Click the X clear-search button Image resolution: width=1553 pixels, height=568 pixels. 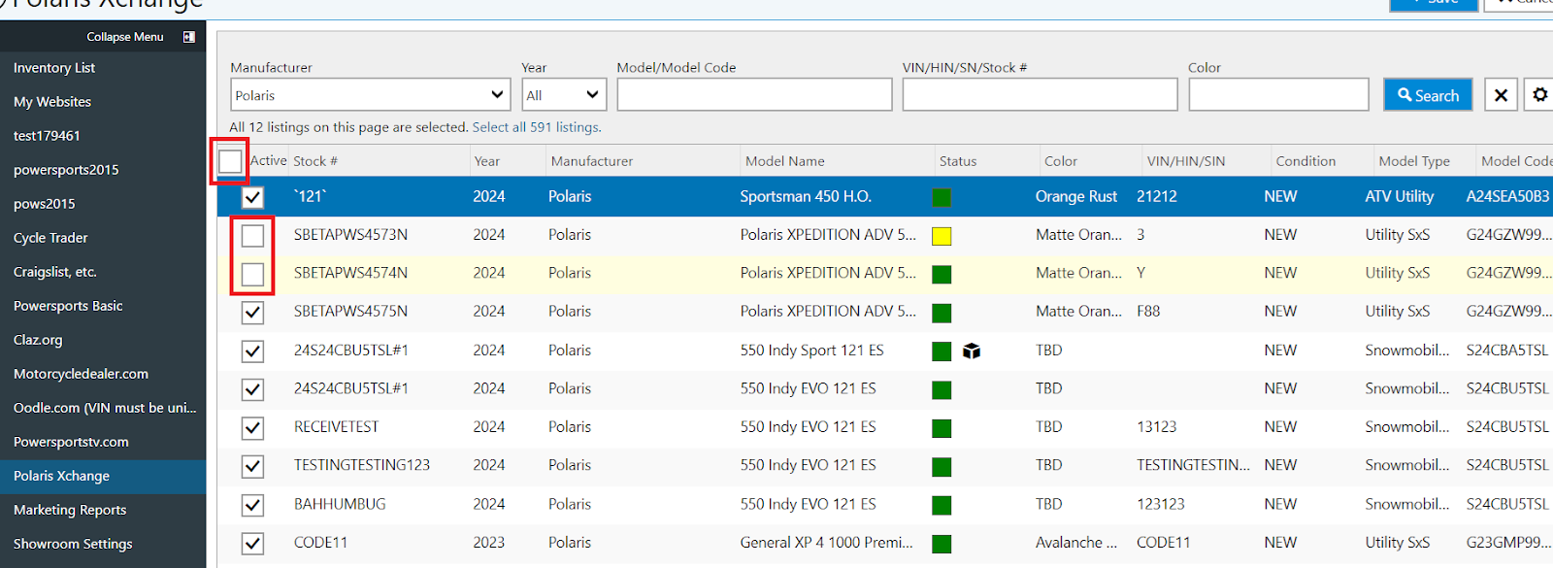coord(1501,95)
